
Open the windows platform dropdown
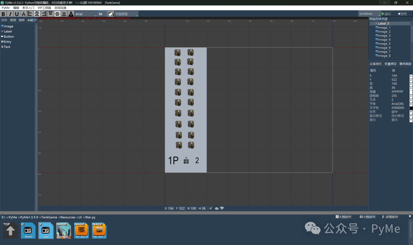coord(369,14)
